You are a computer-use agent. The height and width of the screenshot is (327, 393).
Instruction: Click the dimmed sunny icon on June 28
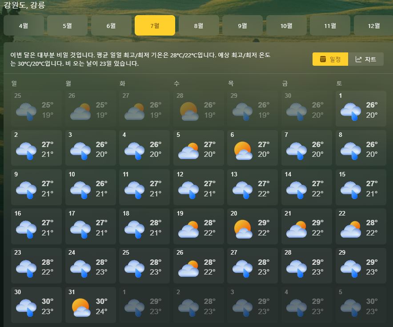pyautogui.click(x=189, y=112)
